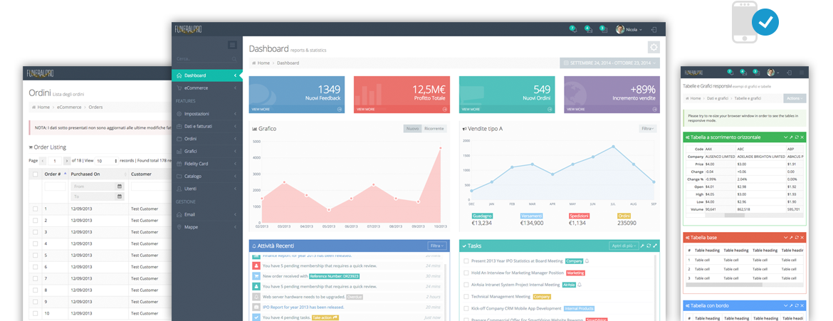
Task: Click close icon on Tabella base panel
Action: coord(802,238)
